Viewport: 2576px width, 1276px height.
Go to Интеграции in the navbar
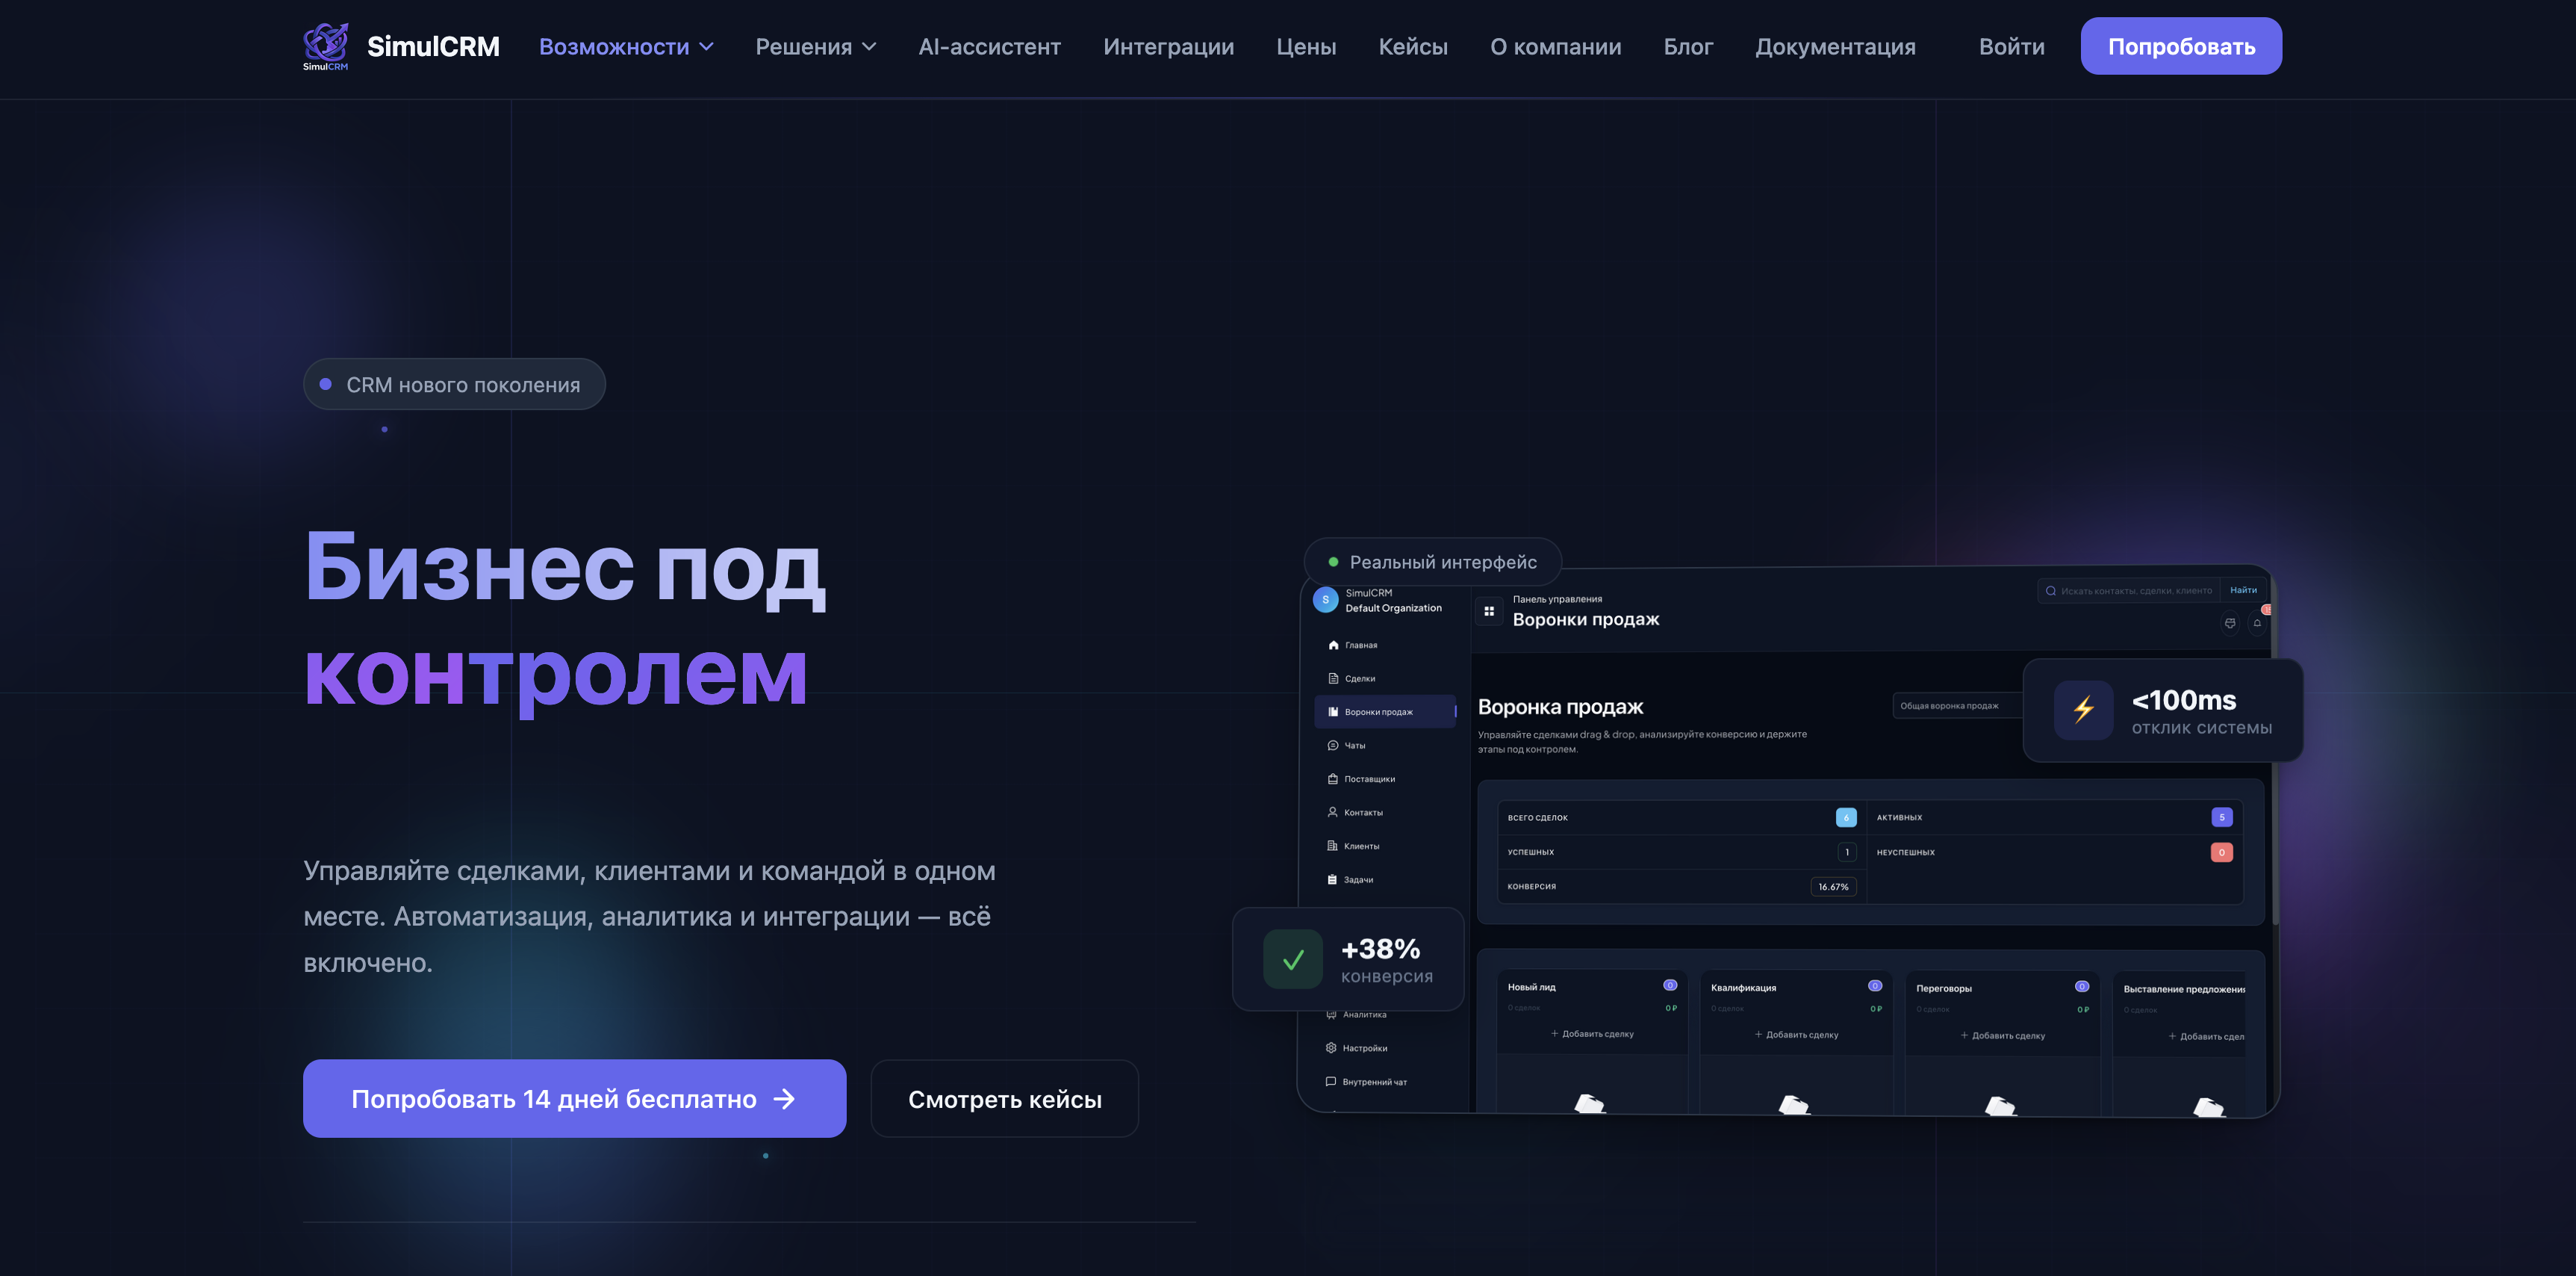1168,46
